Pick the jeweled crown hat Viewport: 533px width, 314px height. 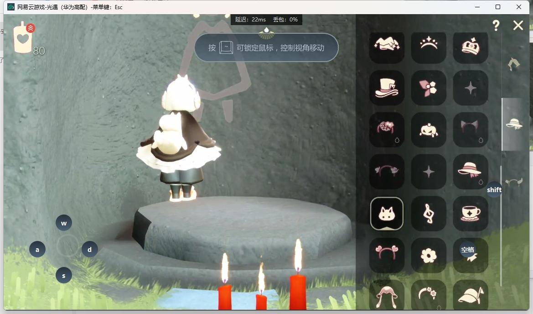click(471, 47)
